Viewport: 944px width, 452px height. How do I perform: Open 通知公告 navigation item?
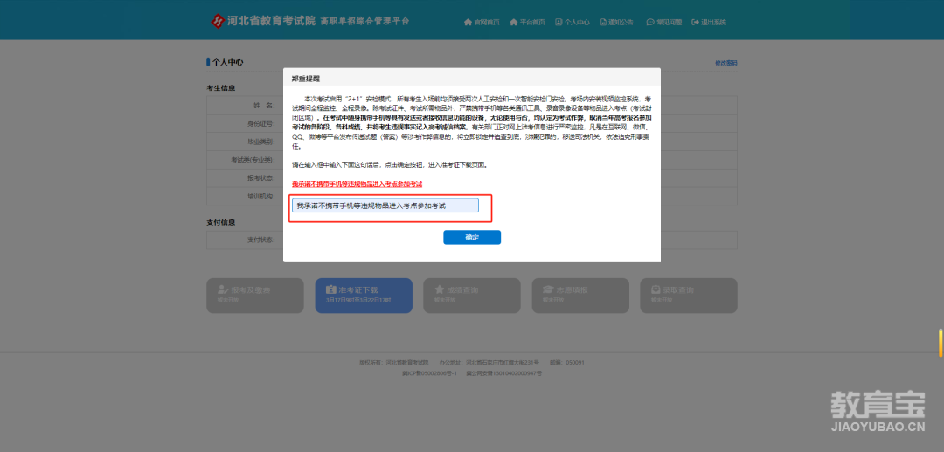tap(617, 22)
